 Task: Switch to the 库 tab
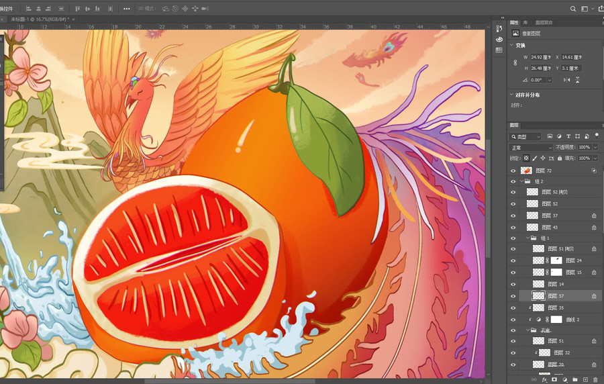click(525, 23)
